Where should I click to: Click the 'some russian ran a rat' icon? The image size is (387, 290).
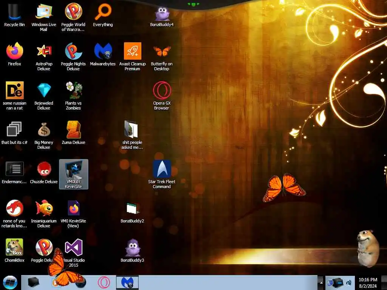pyautogui.click(x=14, y=96)
